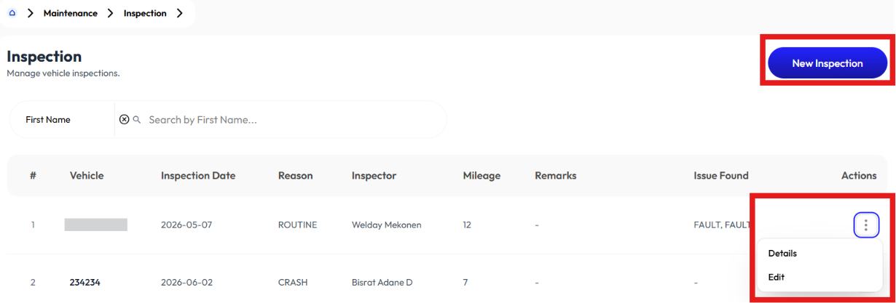Click the Mileage column header

coord(482,176)
